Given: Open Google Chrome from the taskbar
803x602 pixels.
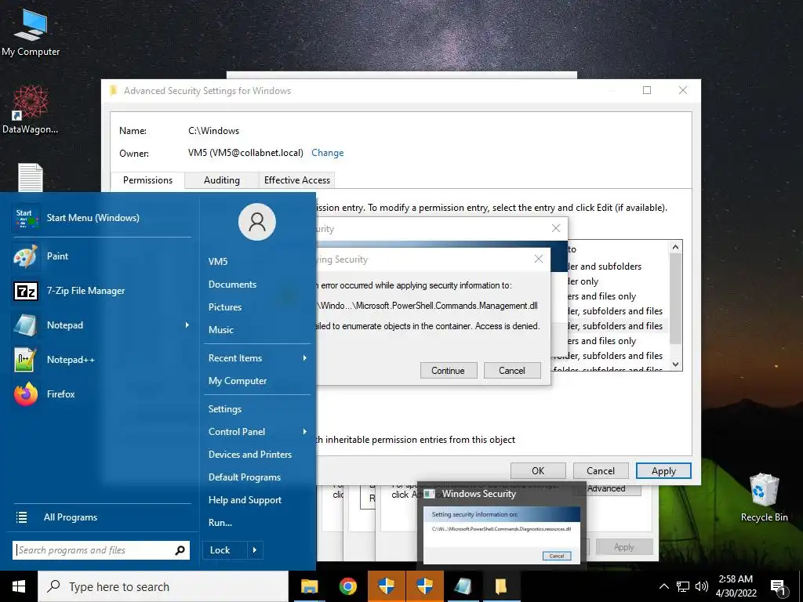Looking at the screenshot, I should tap(347, 586).
